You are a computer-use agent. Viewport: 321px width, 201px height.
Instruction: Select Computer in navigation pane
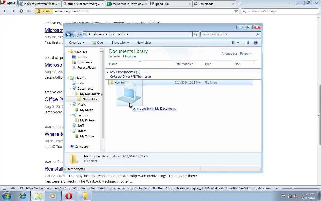click(82, 146)
